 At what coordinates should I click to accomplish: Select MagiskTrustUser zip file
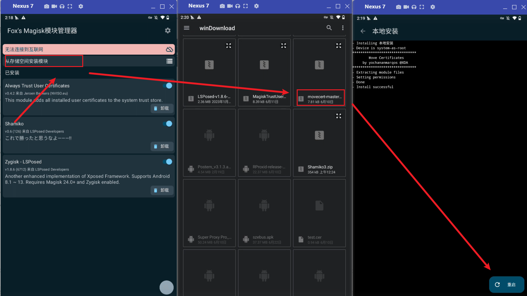coord(264,72)
